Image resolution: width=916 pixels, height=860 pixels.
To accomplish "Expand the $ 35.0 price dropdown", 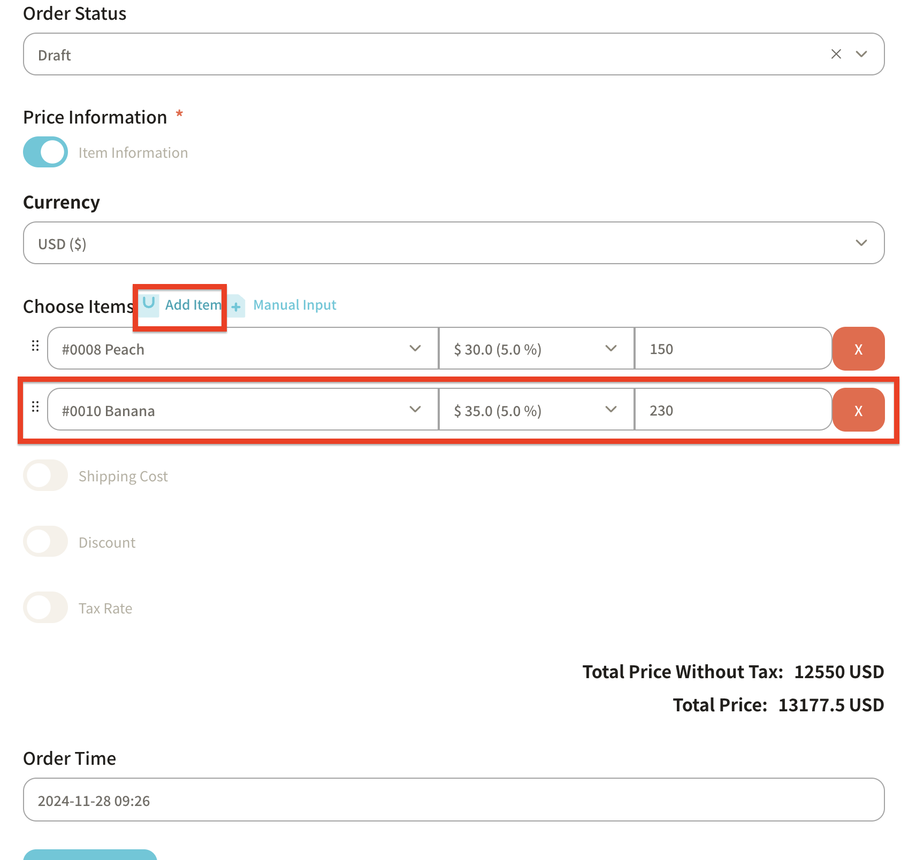I will click(x=536, y=410).
